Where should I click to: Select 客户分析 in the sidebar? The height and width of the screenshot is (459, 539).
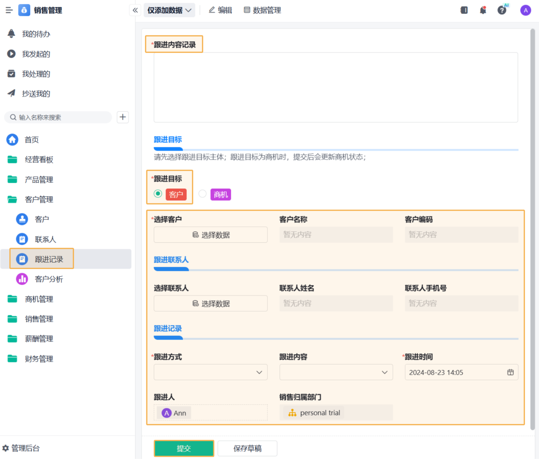tap(49, 279)
